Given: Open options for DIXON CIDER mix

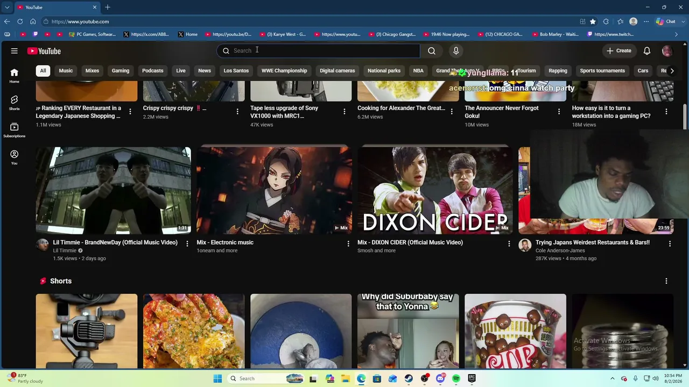Looking at the screenshot, I should [509, 244].
